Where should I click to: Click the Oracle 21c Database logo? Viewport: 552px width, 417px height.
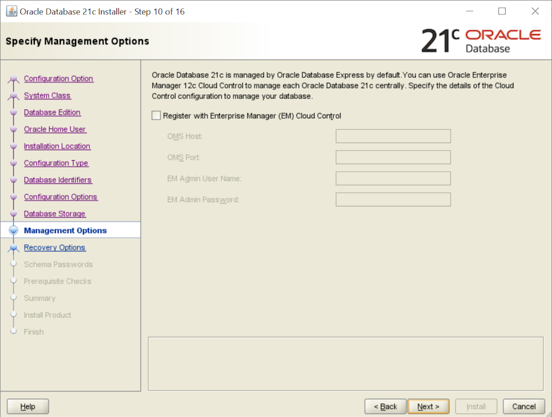[481, 41]
